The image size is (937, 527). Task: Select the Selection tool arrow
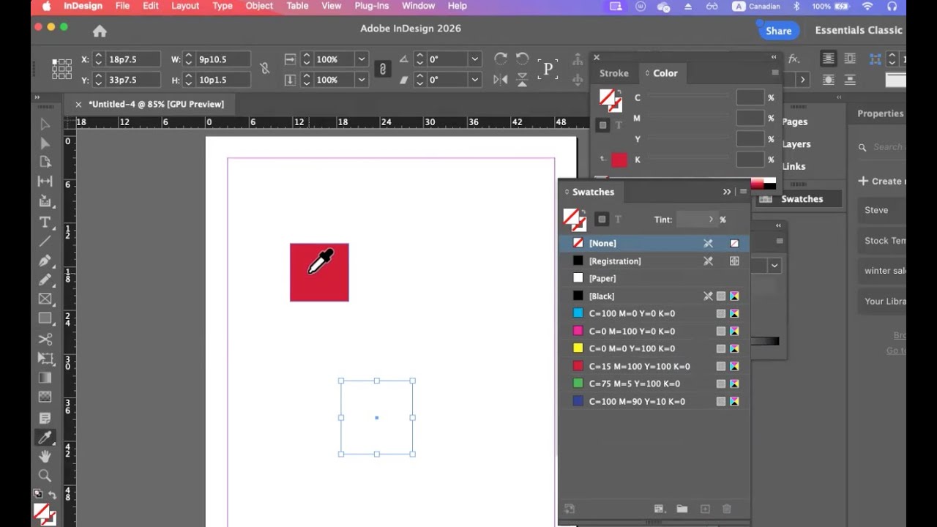[x=45, y=124]
